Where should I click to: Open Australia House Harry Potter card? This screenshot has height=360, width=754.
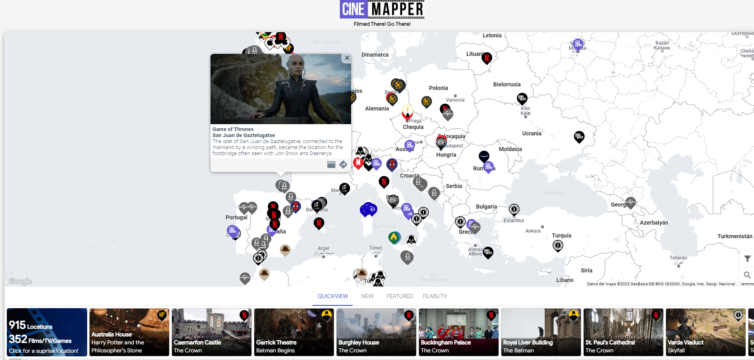(x=129, y=332)
